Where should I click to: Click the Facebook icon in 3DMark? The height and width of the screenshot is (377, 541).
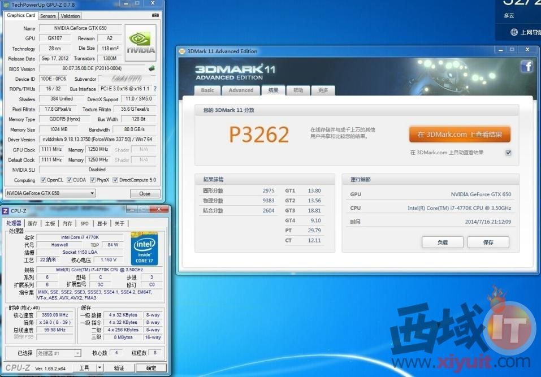click(x=526, y=66)
